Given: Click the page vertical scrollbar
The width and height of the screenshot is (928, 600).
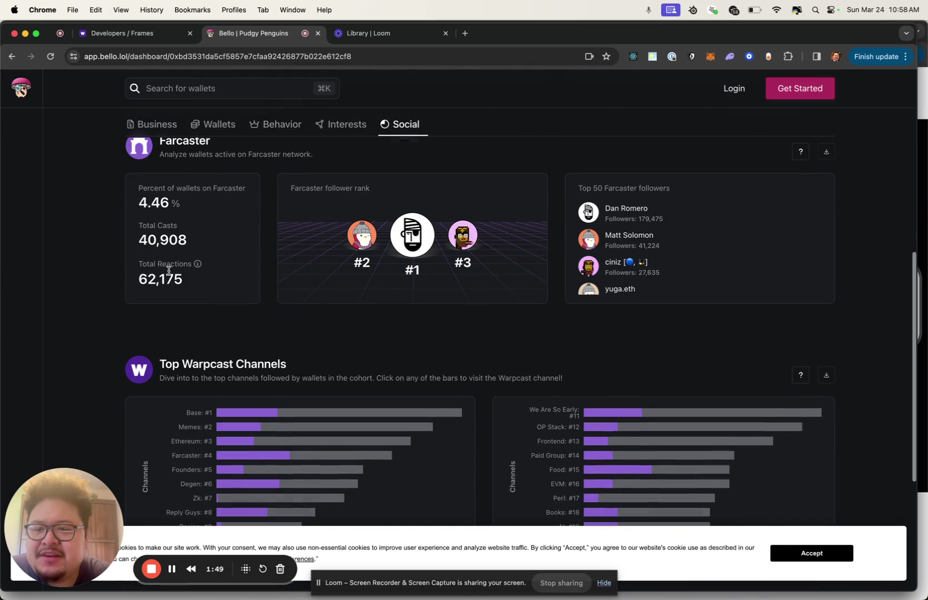Looking at the screenshot, I should [915, 367].
